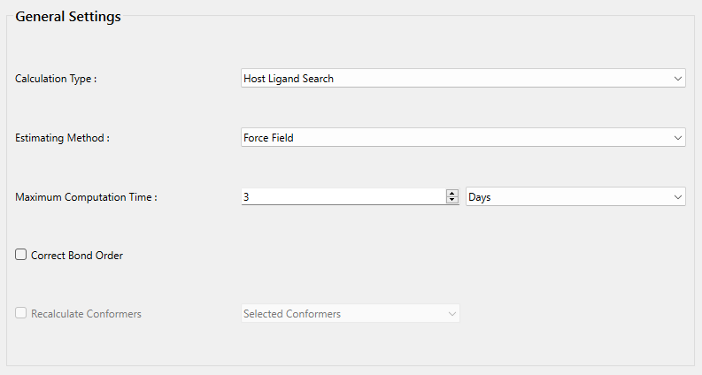Click the Days unit value text
Image resolution: width=702 pixels, height=375 pixels.
point(480,197)
